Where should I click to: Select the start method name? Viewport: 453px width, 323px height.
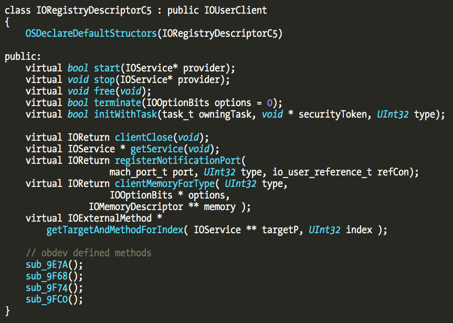tap(107, 68)
